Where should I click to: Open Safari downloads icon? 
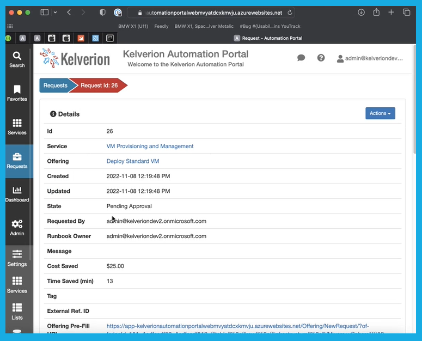361,13
